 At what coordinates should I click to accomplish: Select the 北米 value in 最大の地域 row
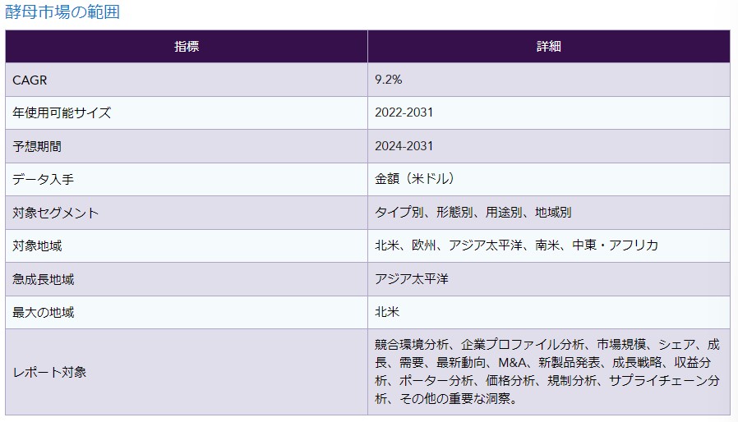[x=387, y=312]
